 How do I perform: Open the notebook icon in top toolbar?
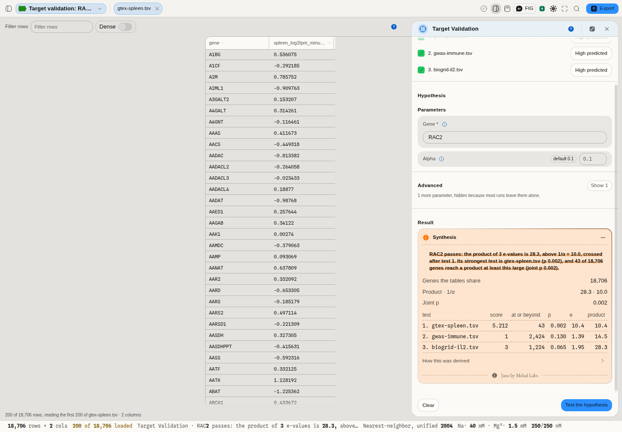[x=507, y=9]
